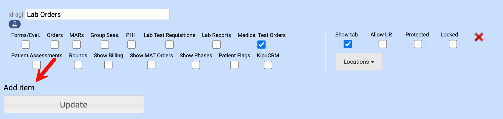Open the Locations dropdown
503x119 pixels.
pos(359,62)
